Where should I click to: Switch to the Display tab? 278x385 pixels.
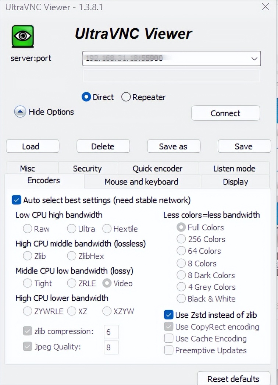click(235, 182)
